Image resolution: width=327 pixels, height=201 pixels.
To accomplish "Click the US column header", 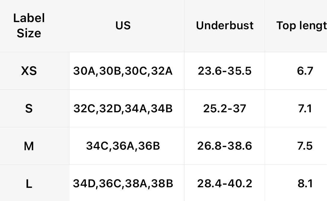I will tap(123, 26).
